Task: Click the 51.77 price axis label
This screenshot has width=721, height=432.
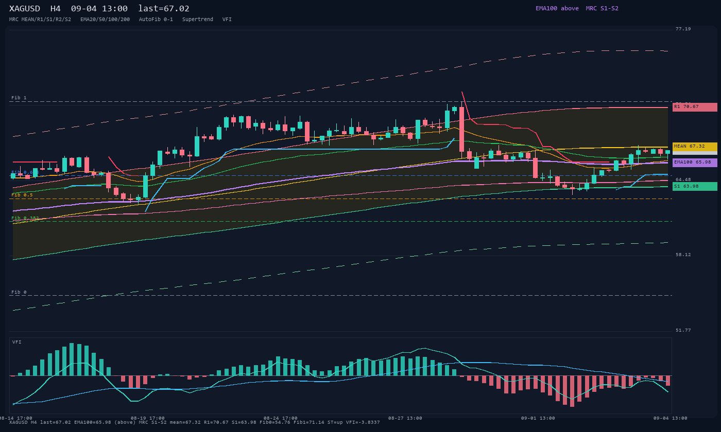Action: tap(683, 330)
